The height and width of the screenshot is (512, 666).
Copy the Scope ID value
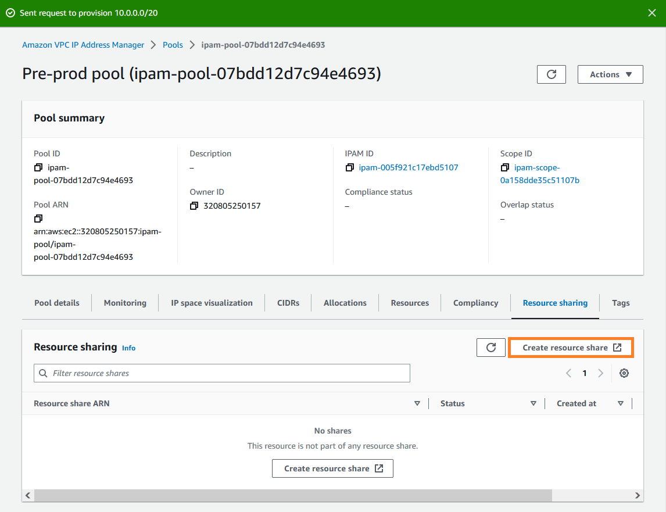[505, 167]
